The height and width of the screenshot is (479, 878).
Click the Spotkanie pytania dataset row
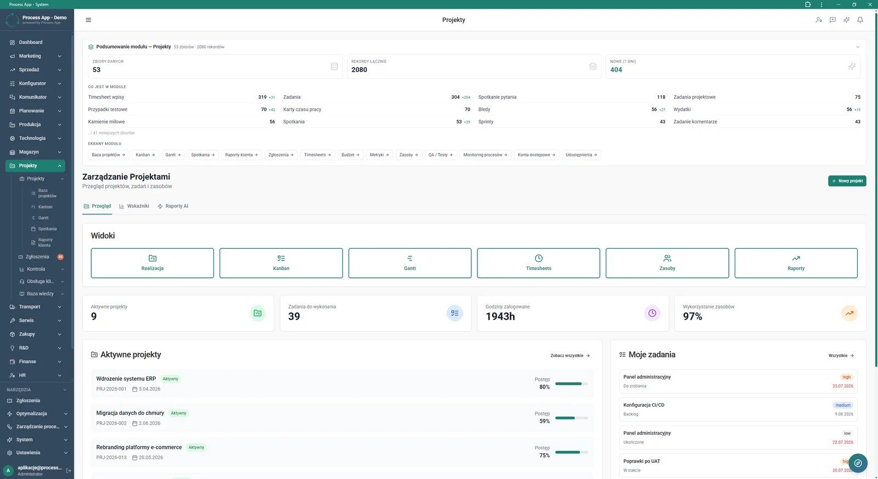[572, 97]
